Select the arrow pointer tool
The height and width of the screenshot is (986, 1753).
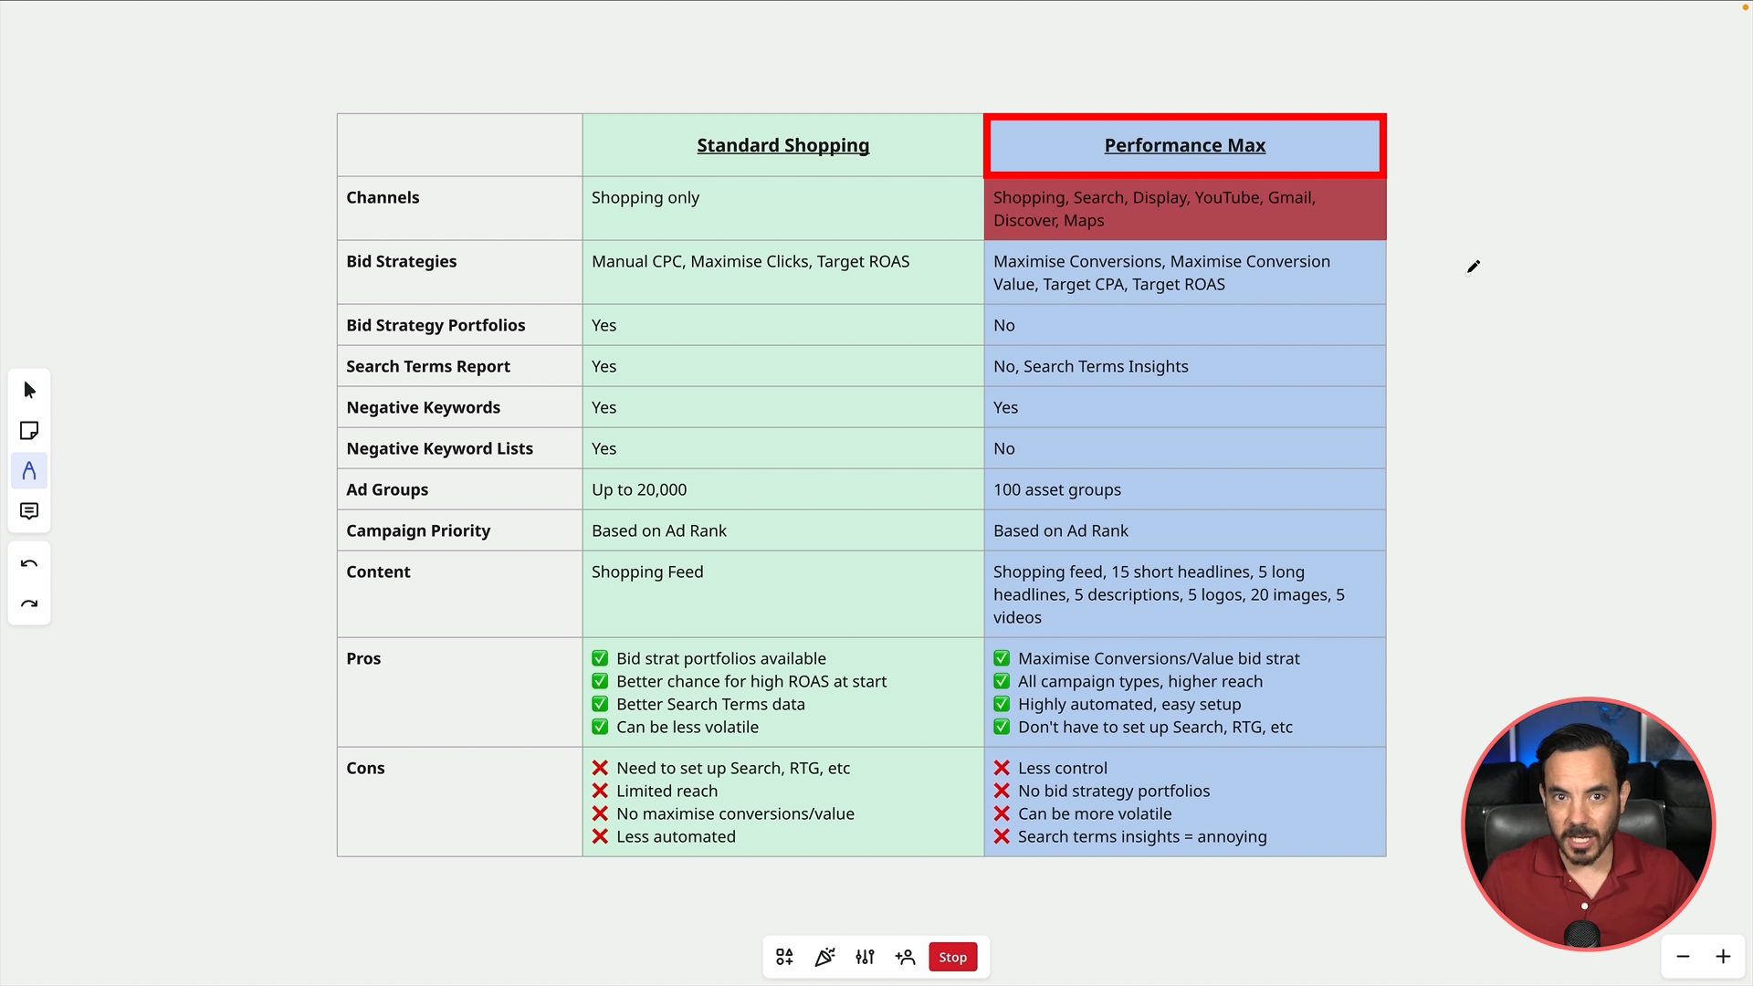point(29,391)
